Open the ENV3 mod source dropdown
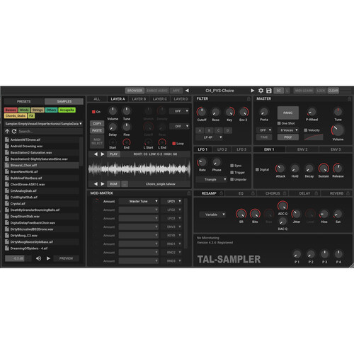Viewport: 354px width, 354px height. [x=171, y=227]
